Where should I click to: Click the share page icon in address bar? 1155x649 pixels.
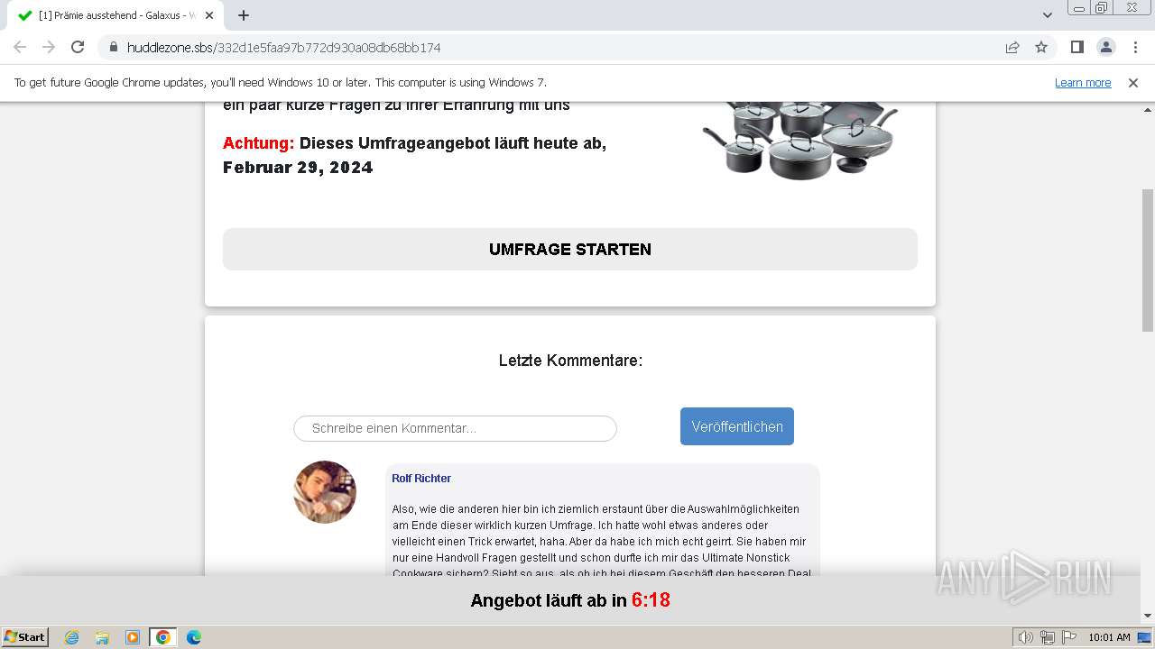pos(1012,47)
